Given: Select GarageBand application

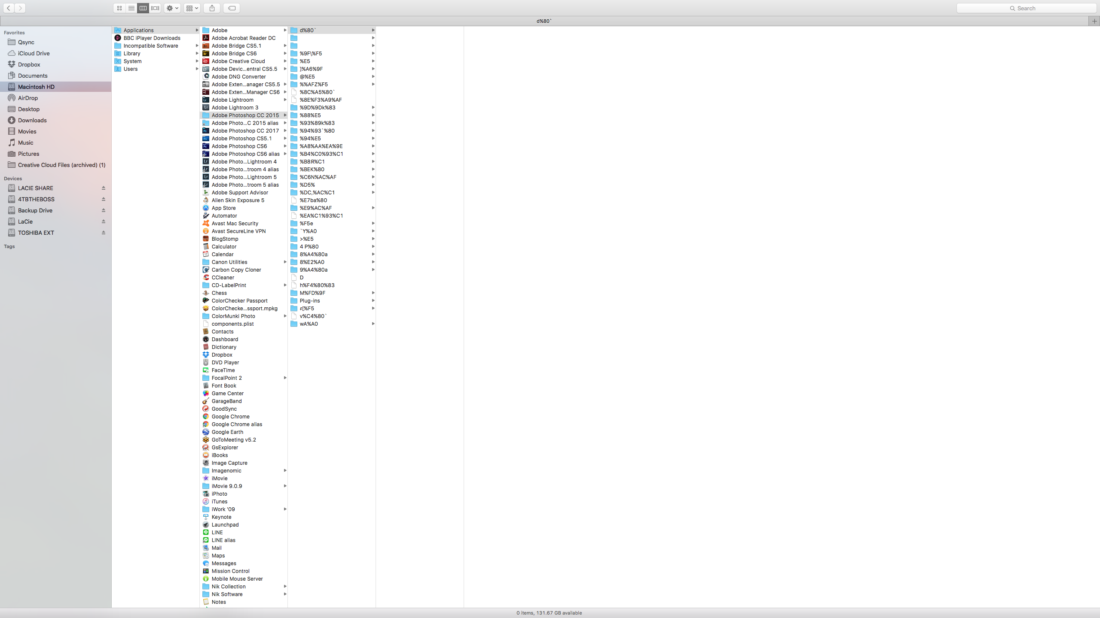Looking at the screenshot, I should point(227,401).
